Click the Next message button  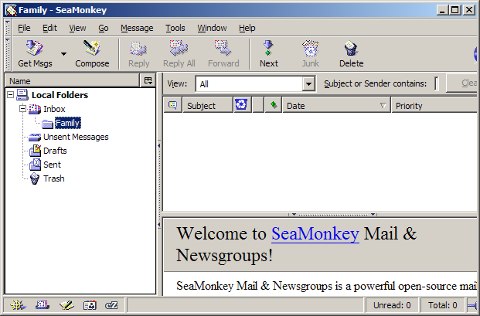pyautogui.click(x=269, y=53)
